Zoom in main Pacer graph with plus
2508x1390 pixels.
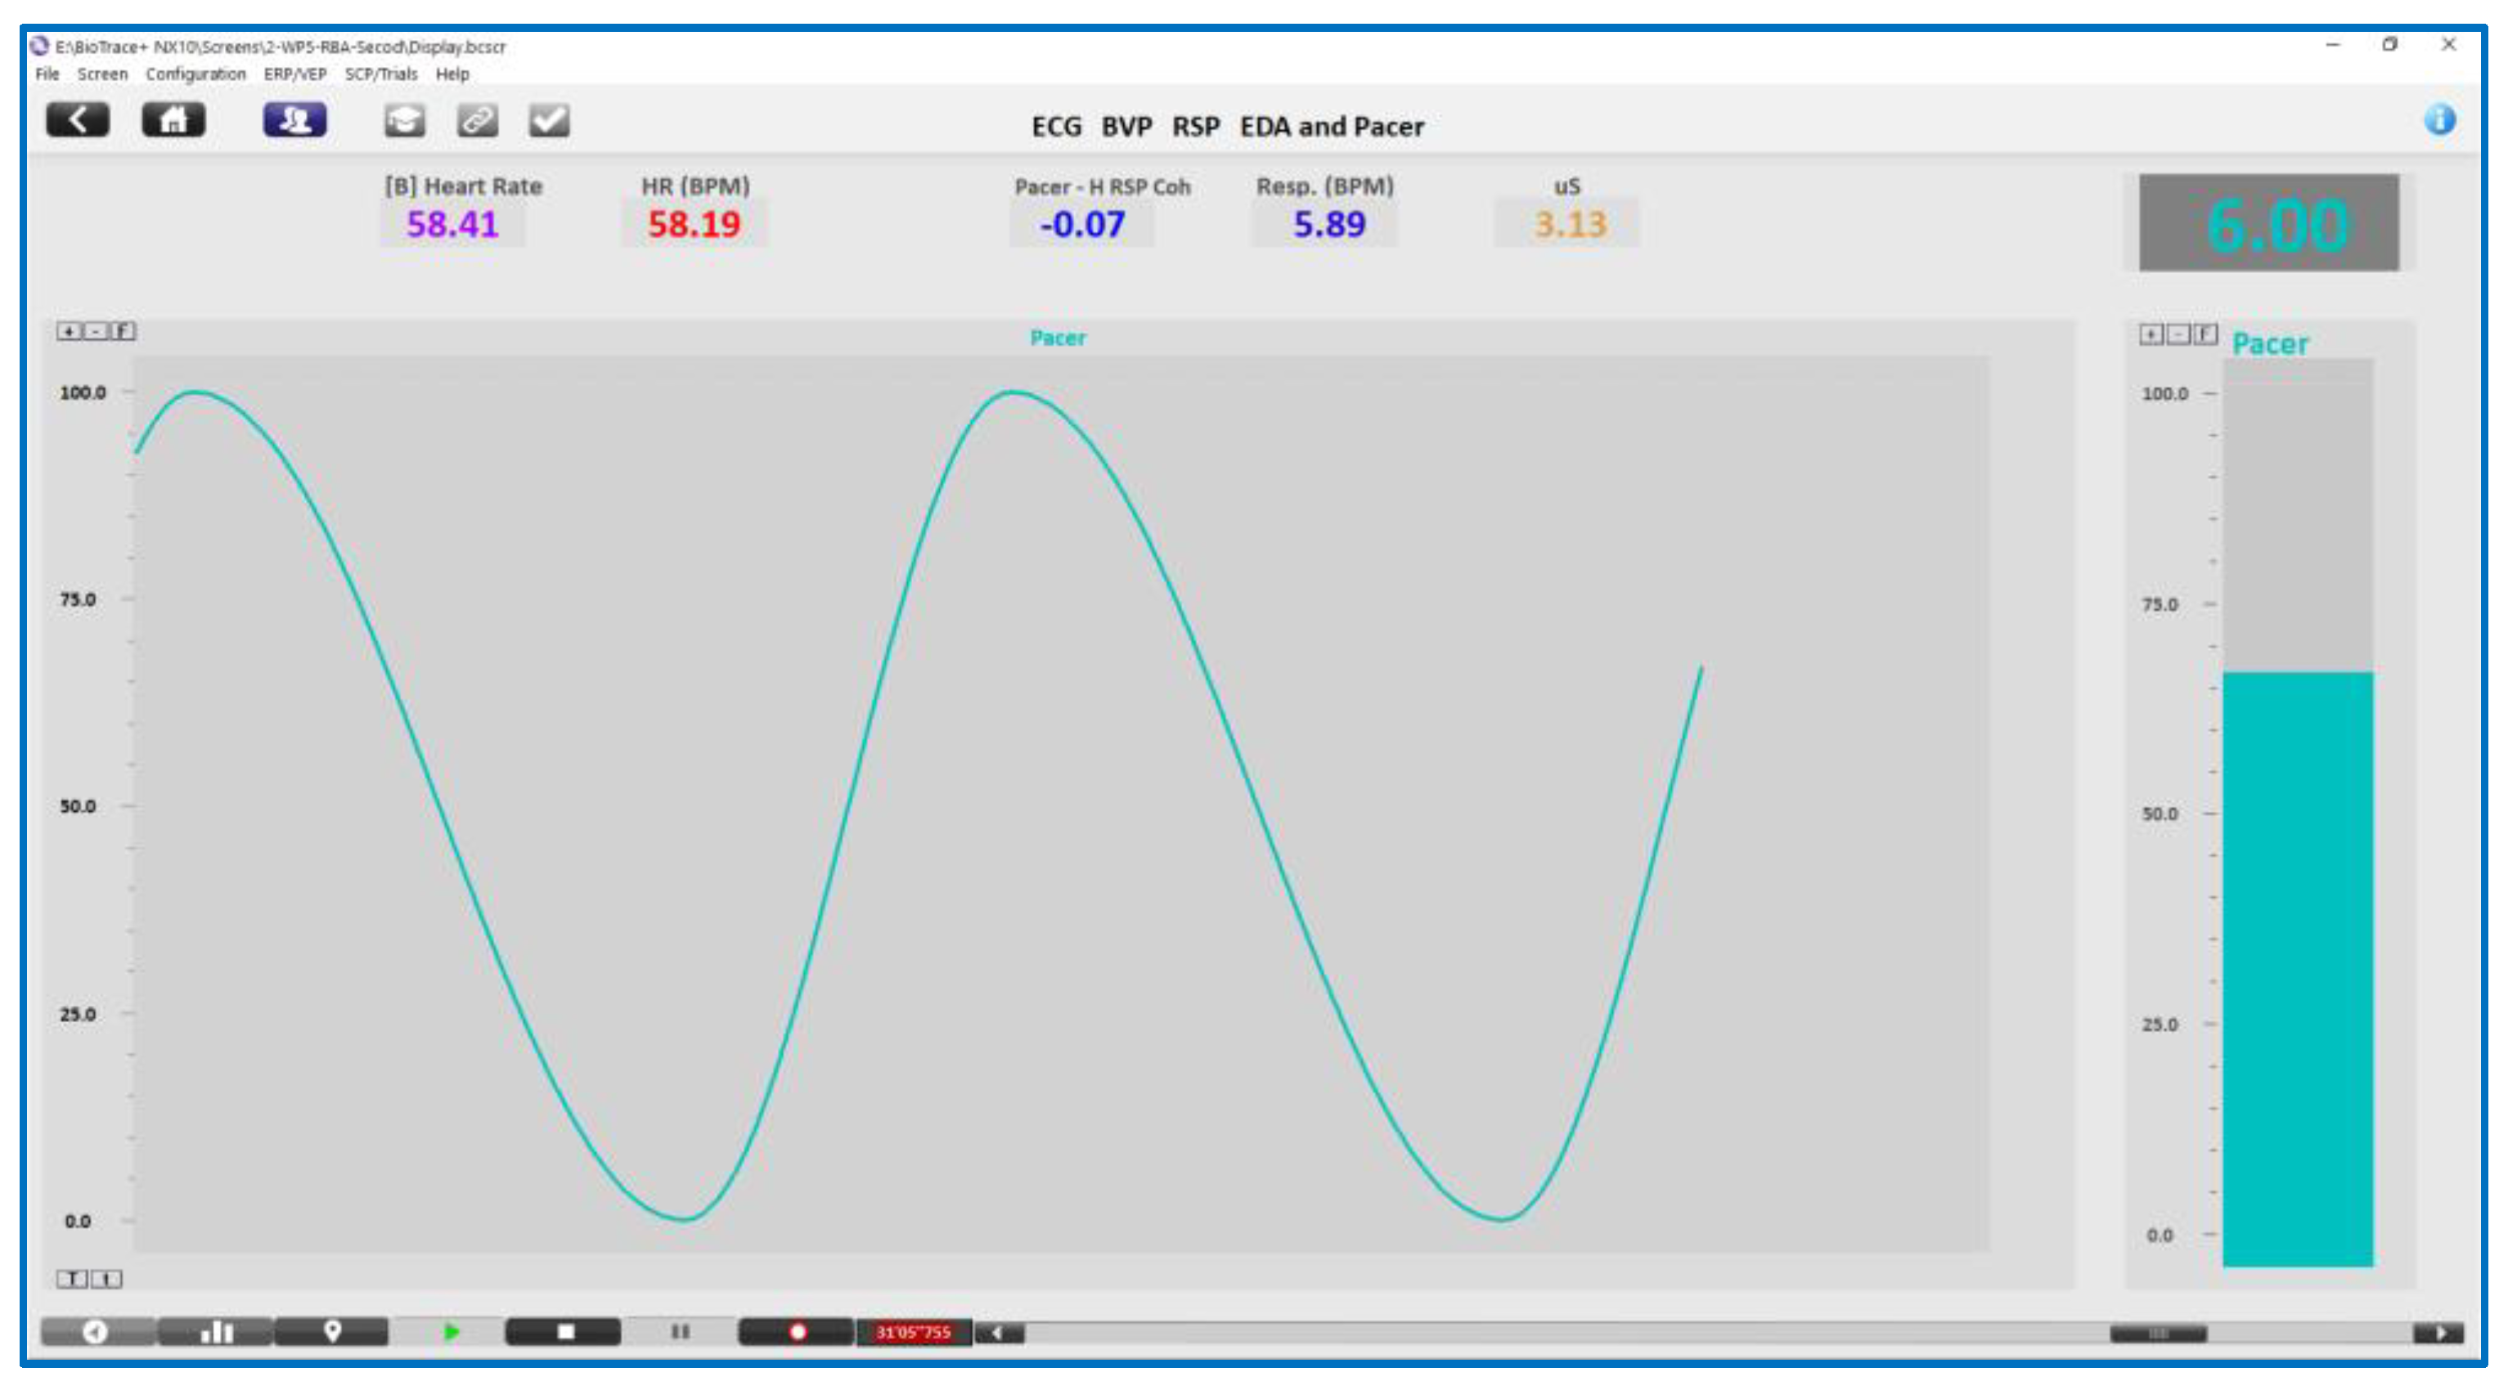(x=70, y=331)
